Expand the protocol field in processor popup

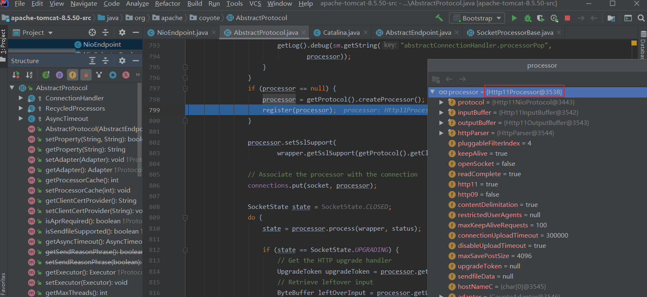point(441,102)
